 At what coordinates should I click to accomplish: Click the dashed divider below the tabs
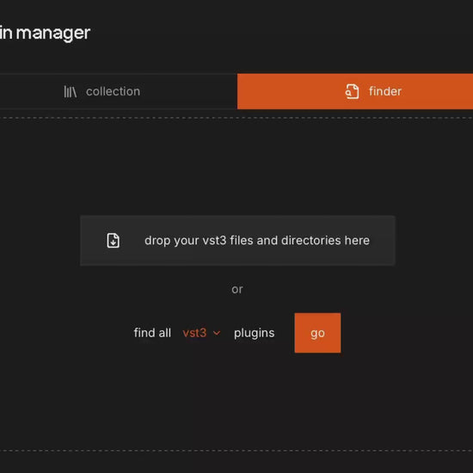pyautogui.click(x=236, y=118)
